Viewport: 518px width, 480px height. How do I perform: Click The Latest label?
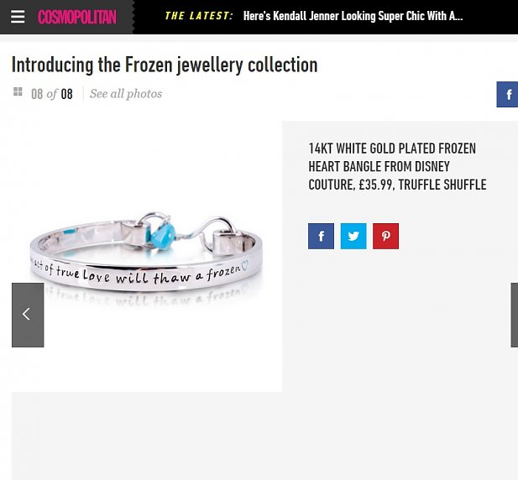tap(199, 16)
